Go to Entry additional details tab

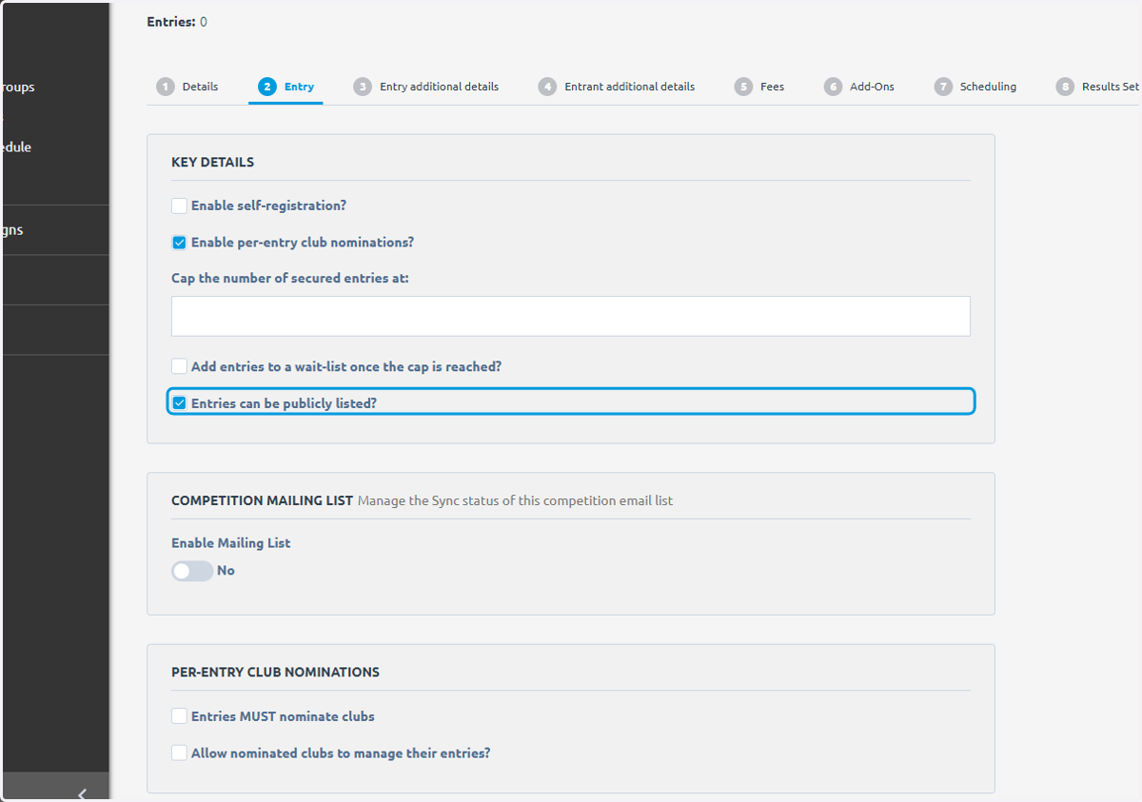click(425, 87)
